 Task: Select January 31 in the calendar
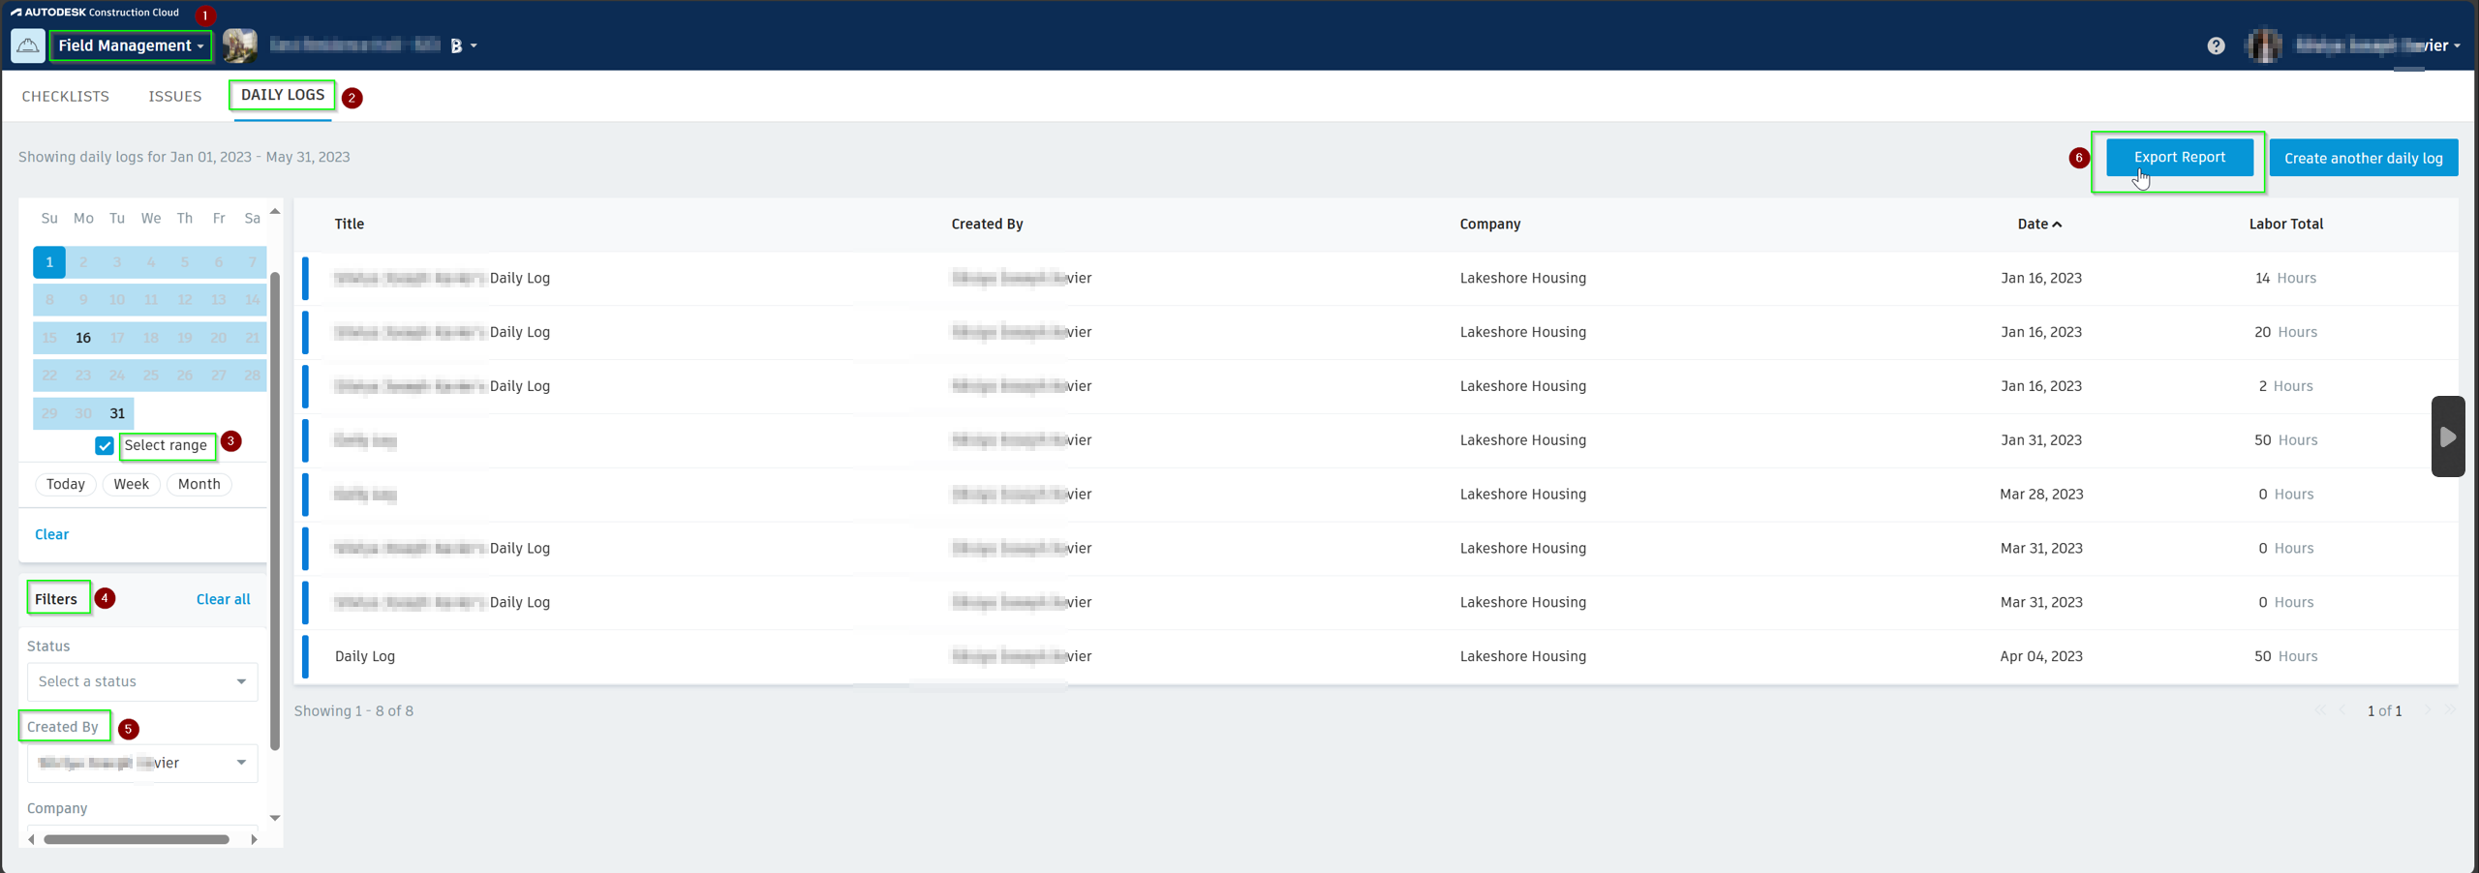coord(116,412)
